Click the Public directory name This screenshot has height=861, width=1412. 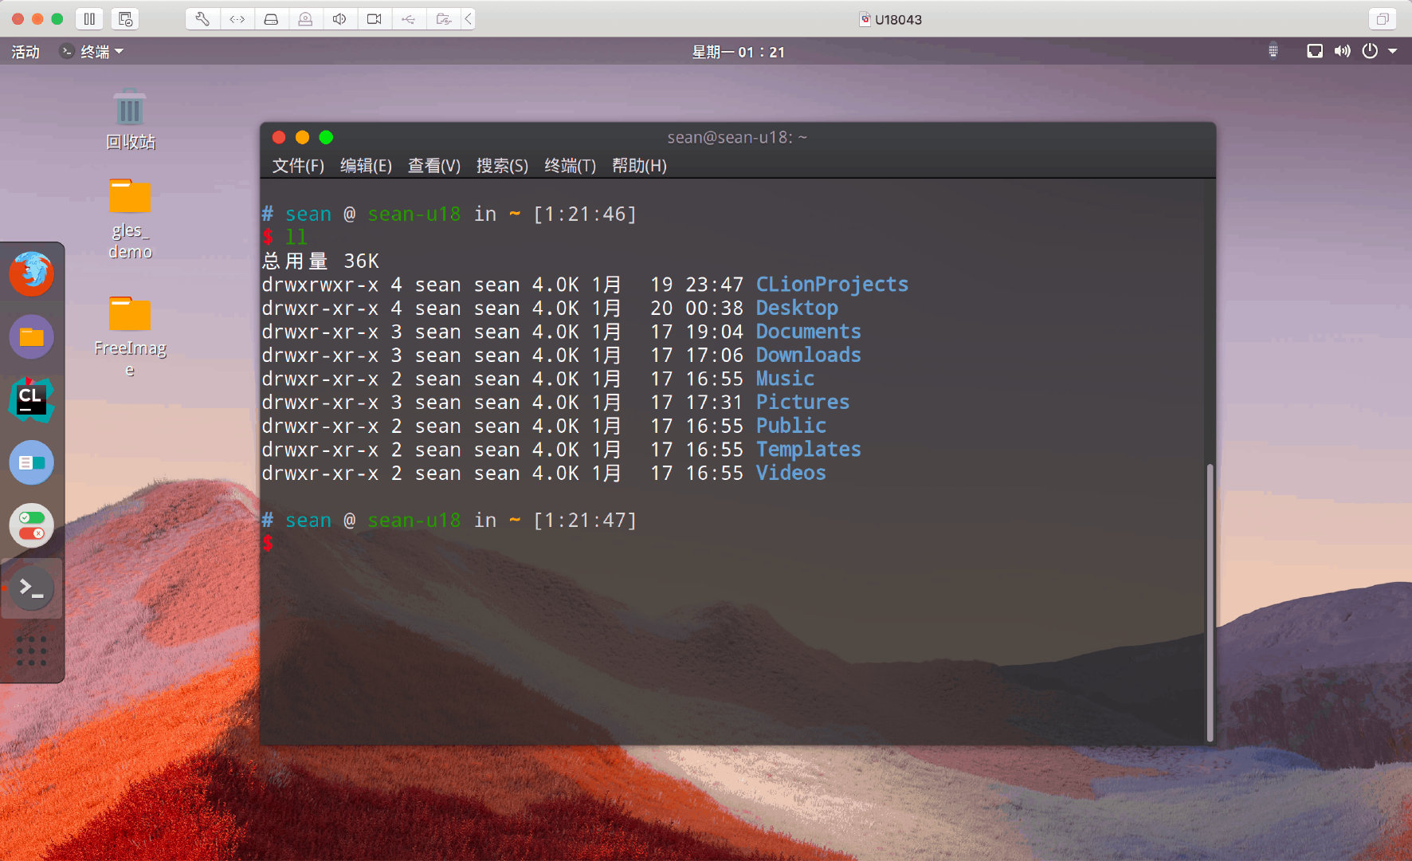(790, 426)
